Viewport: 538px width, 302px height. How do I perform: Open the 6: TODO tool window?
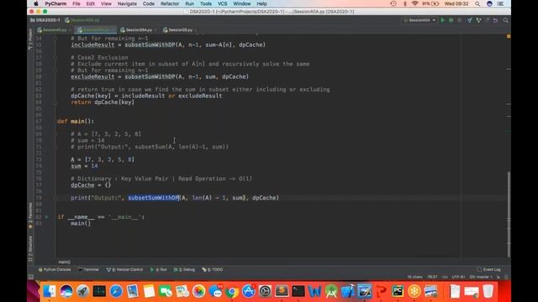point(213,269)
